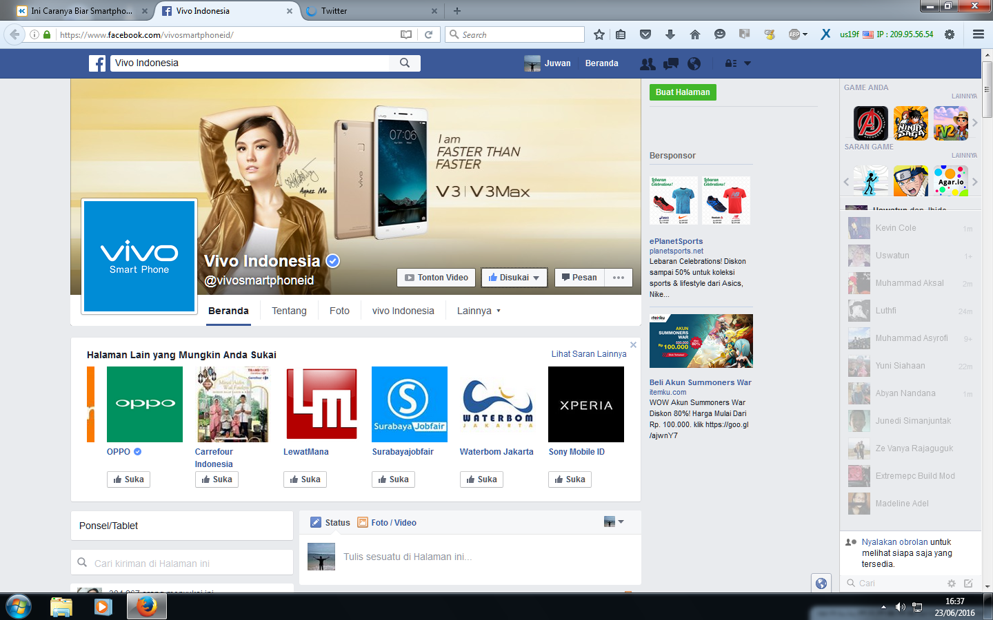
Task: Toggle reader view icon in address bar
Action: pyautogui.click(x=406, y=34)
